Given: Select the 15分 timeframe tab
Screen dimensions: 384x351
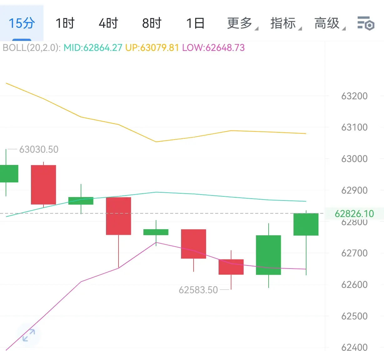Looking at the screenshot, I should [22, 23].
